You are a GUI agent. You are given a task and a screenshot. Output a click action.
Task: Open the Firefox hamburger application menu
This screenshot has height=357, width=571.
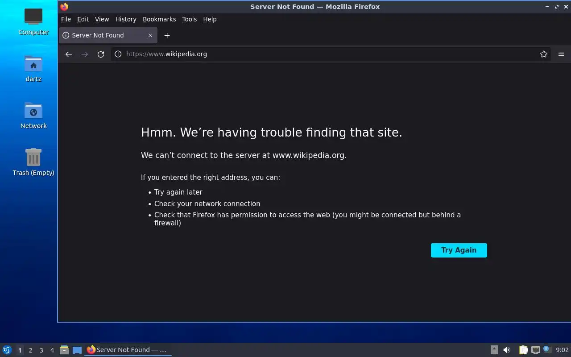point(561,54)
